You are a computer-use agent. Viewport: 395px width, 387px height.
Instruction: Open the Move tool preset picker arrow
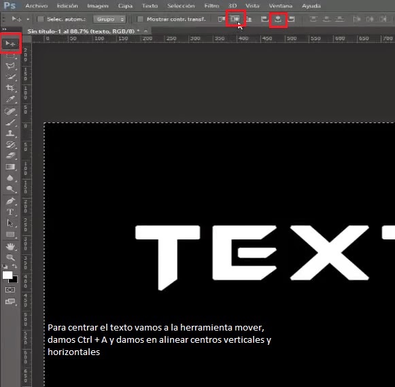tap(28, 19)
